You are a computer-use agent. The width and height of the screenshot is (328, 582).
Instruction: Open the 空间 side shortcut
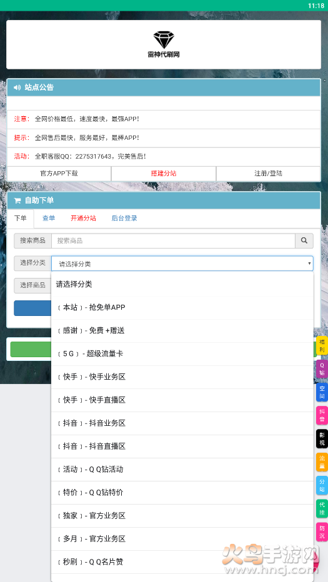[322, 392]
